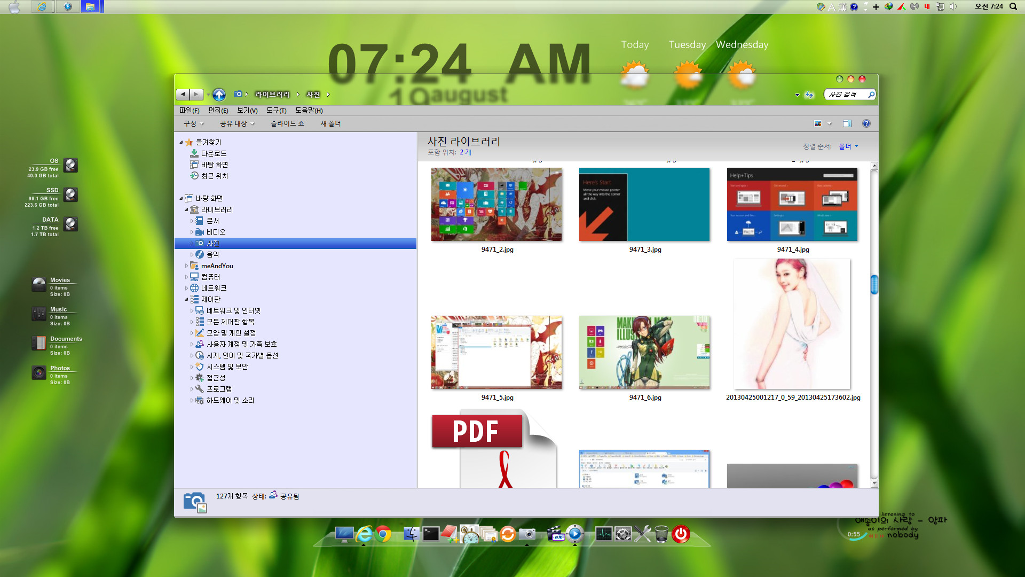Open Finder icon in the dock
This screenshot has height=577, width=1025.
click(x=411, y=534)
